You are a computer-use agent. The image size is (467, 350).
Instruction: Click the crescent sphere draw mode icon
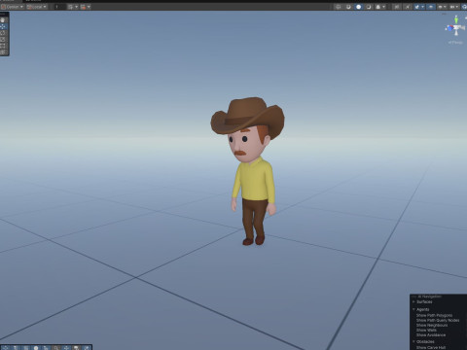click(369, 7)
